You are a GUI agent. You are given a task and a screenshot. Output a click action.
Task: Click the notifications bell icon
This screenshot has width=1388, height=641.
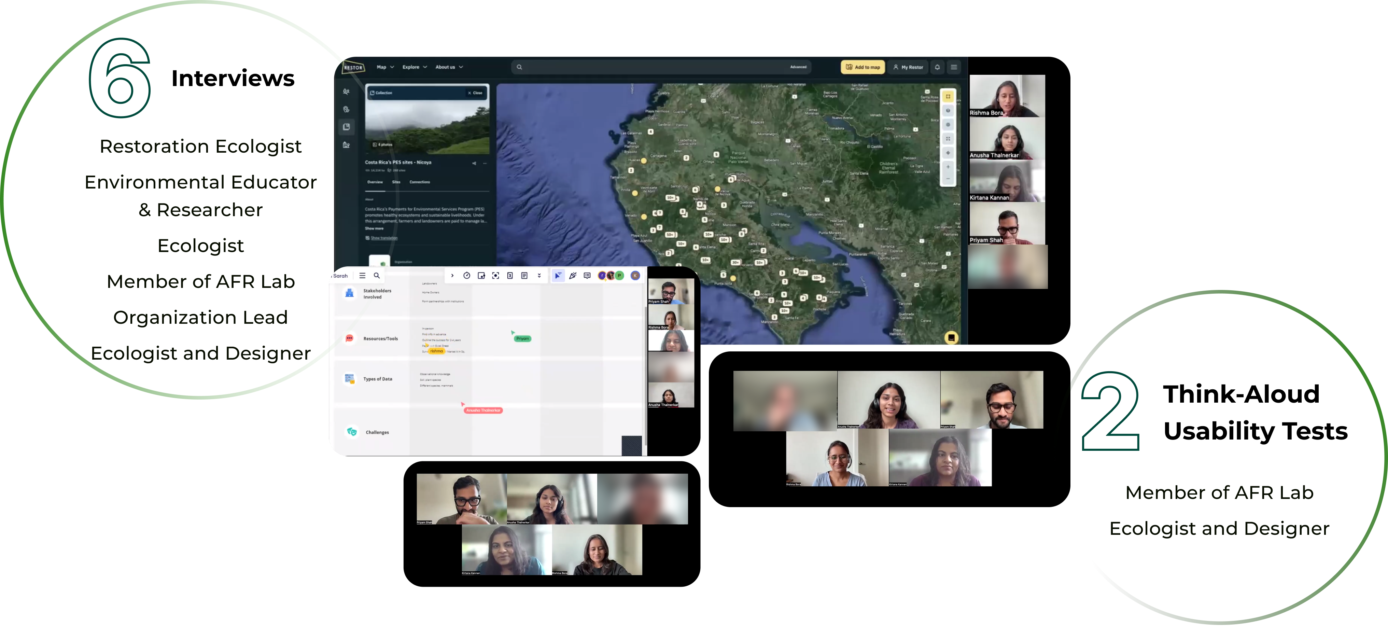(937, 67)
